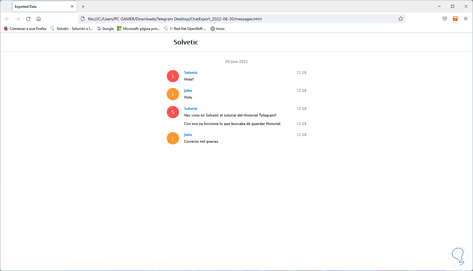Click the Correcto mil gracias message
This screenshot has width=473, height=271.
(x=201, y=142)
